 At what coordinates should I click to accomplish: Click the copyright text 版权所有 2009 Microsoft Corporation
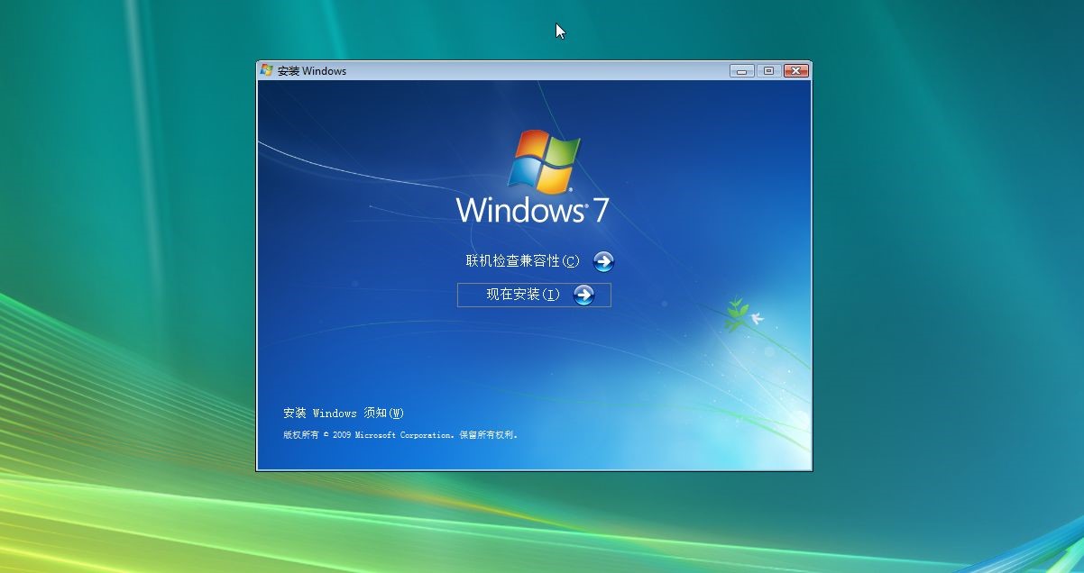coord(401,435)
